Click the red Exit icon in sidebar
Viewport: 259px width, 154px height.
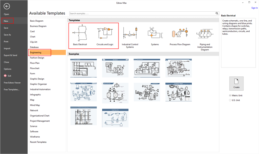click(x=5, y=76)
